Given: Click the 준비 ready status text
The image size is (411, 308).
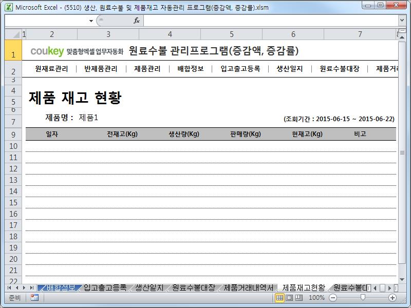Looking at the screenshot, I should click(14, 298).
